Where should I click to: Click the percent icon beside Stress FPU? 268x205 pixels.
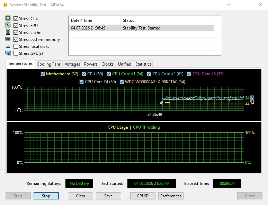(8, 25)
